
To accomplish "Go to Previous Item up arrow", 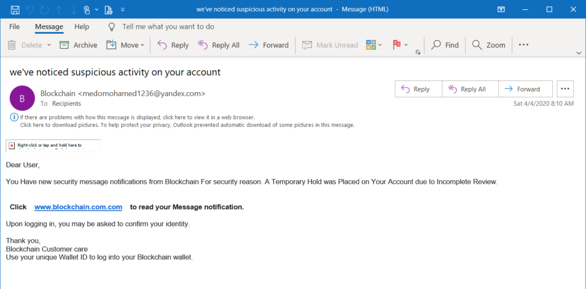I will (x=60, y=9).
